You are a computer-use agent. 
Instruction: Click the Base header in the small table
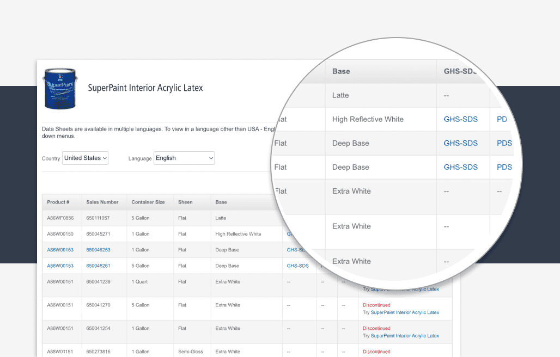click(221, 202)
